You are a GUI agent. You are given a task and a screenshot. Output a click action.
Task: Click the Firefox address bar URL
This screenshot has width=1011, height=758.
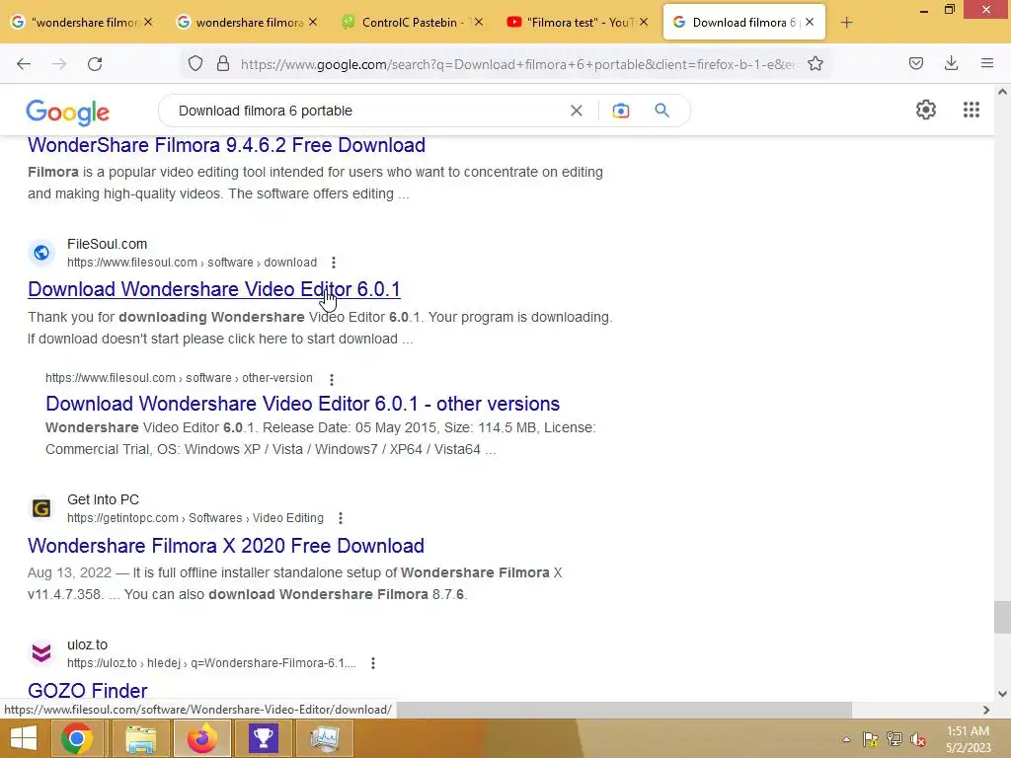[517, 64]
